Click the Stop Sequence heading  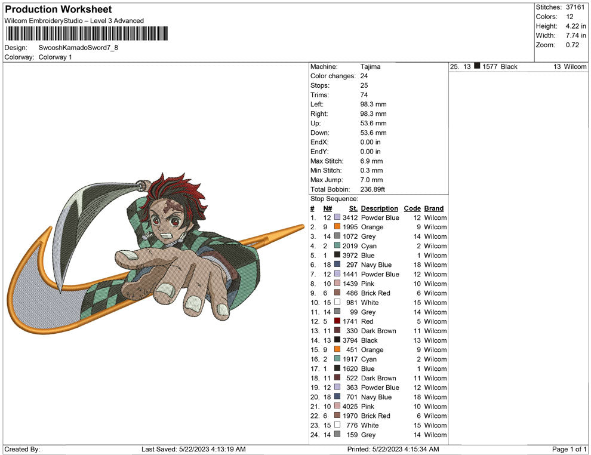click(x=334, y=199)
